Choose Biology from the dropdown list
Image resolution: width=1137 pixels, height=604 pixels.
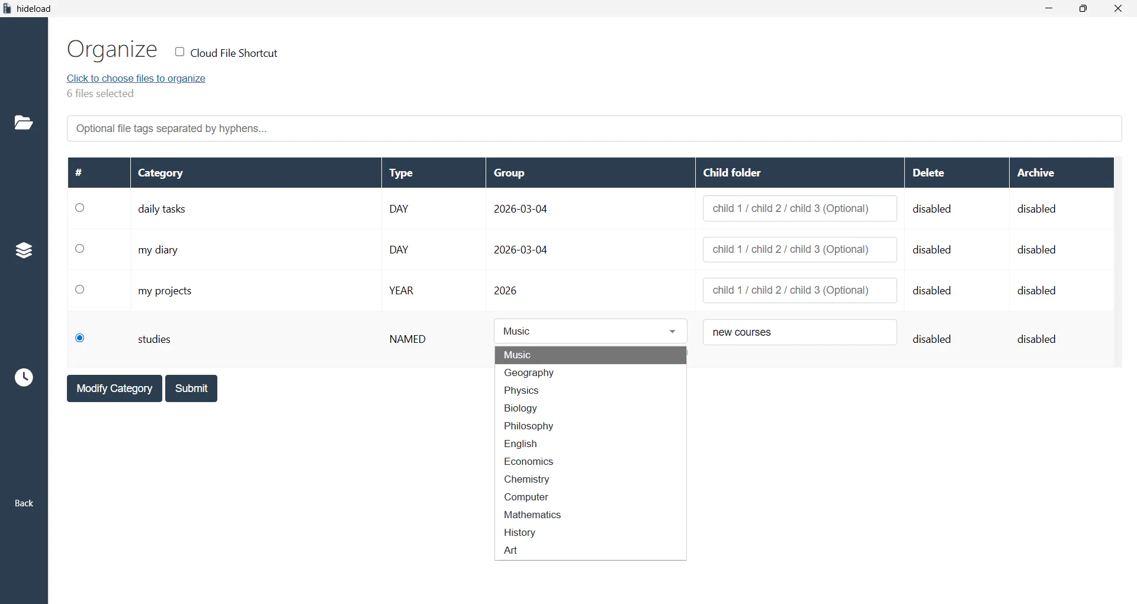590,409
